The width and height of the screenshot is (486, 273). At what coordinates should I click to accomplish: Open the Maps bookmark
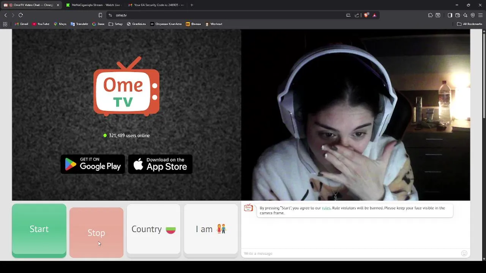pyautogui.click(x=60, y=24)
